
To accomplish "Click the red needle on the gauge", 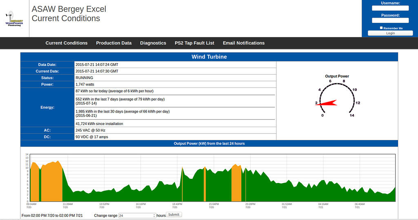I will [x=326, y=103].
